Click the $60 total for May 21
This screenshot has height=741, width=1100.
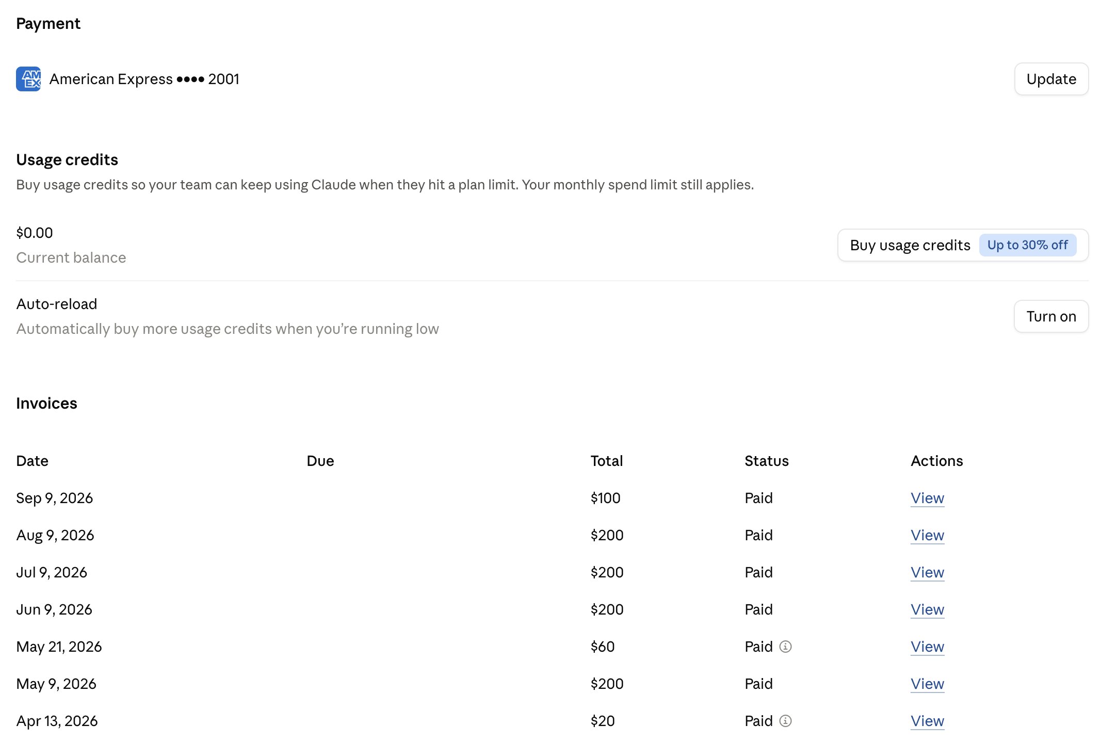click(x=602, y=647)
